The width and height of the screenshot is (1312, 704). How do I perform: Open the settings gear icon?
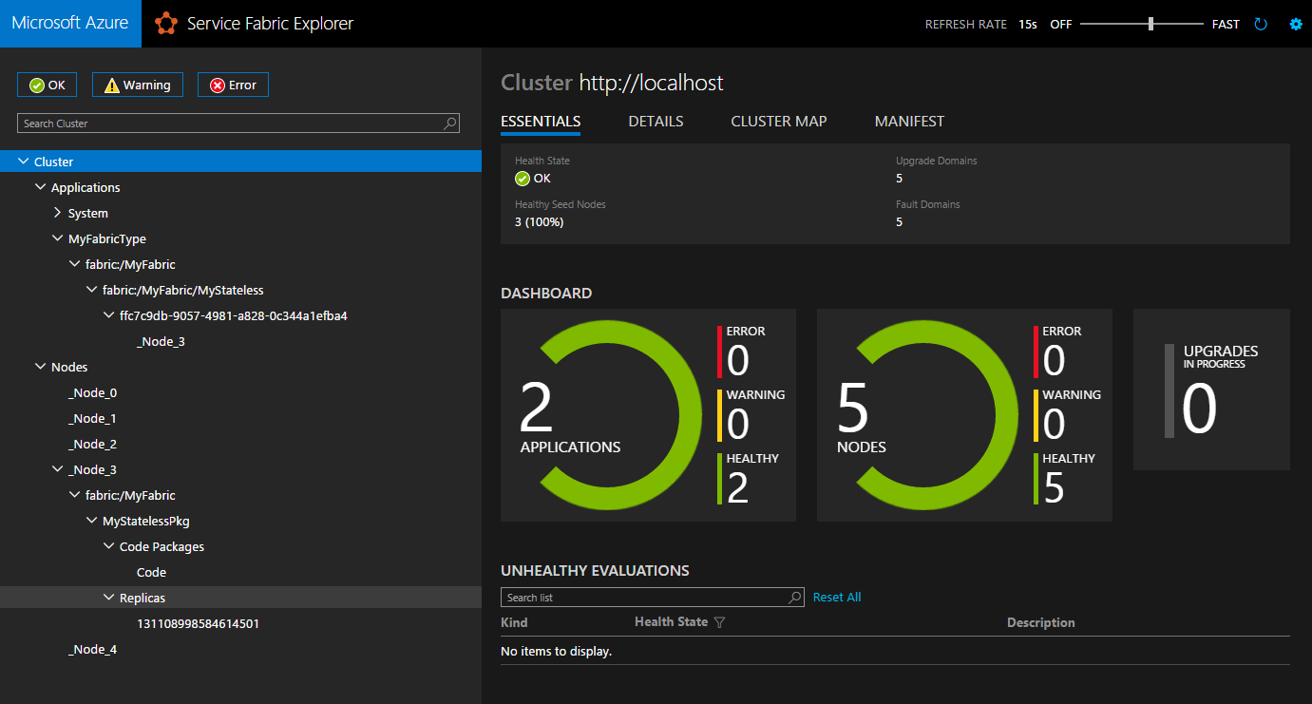[1295, 24]
